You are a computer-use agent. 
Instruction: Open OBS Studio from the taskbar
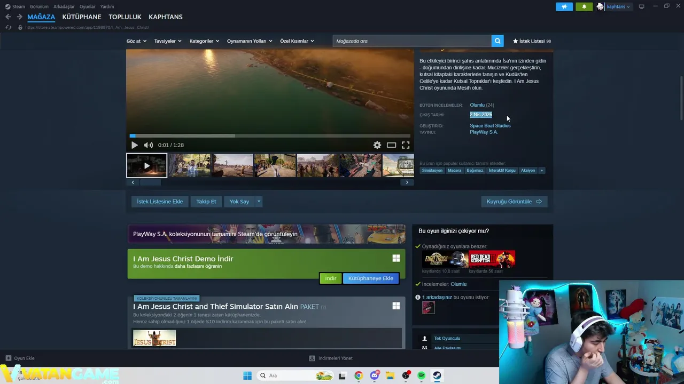406,375
